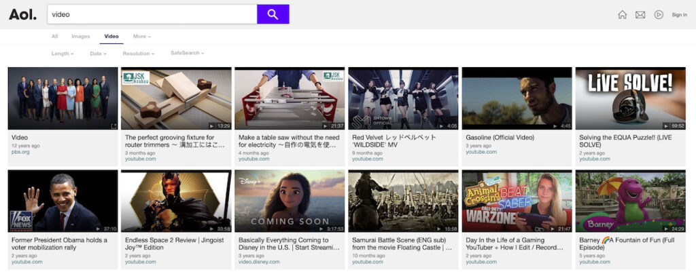This screenshot has height=272, width=696.
Task: Open the Samurai Battle Scene thumbnail
Action: point(404,201)
